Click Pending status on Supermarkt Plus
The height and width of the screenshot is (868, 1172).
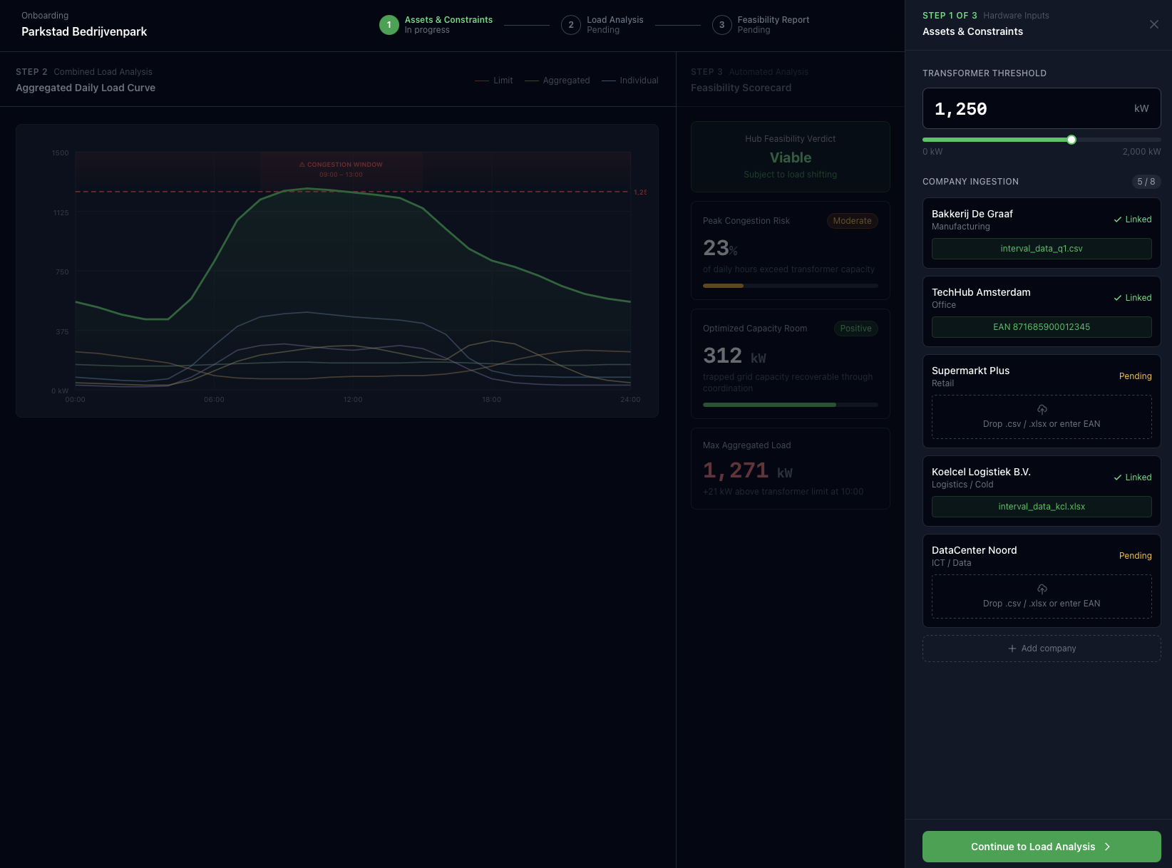pyautogui.click(x=1135, y=376)
